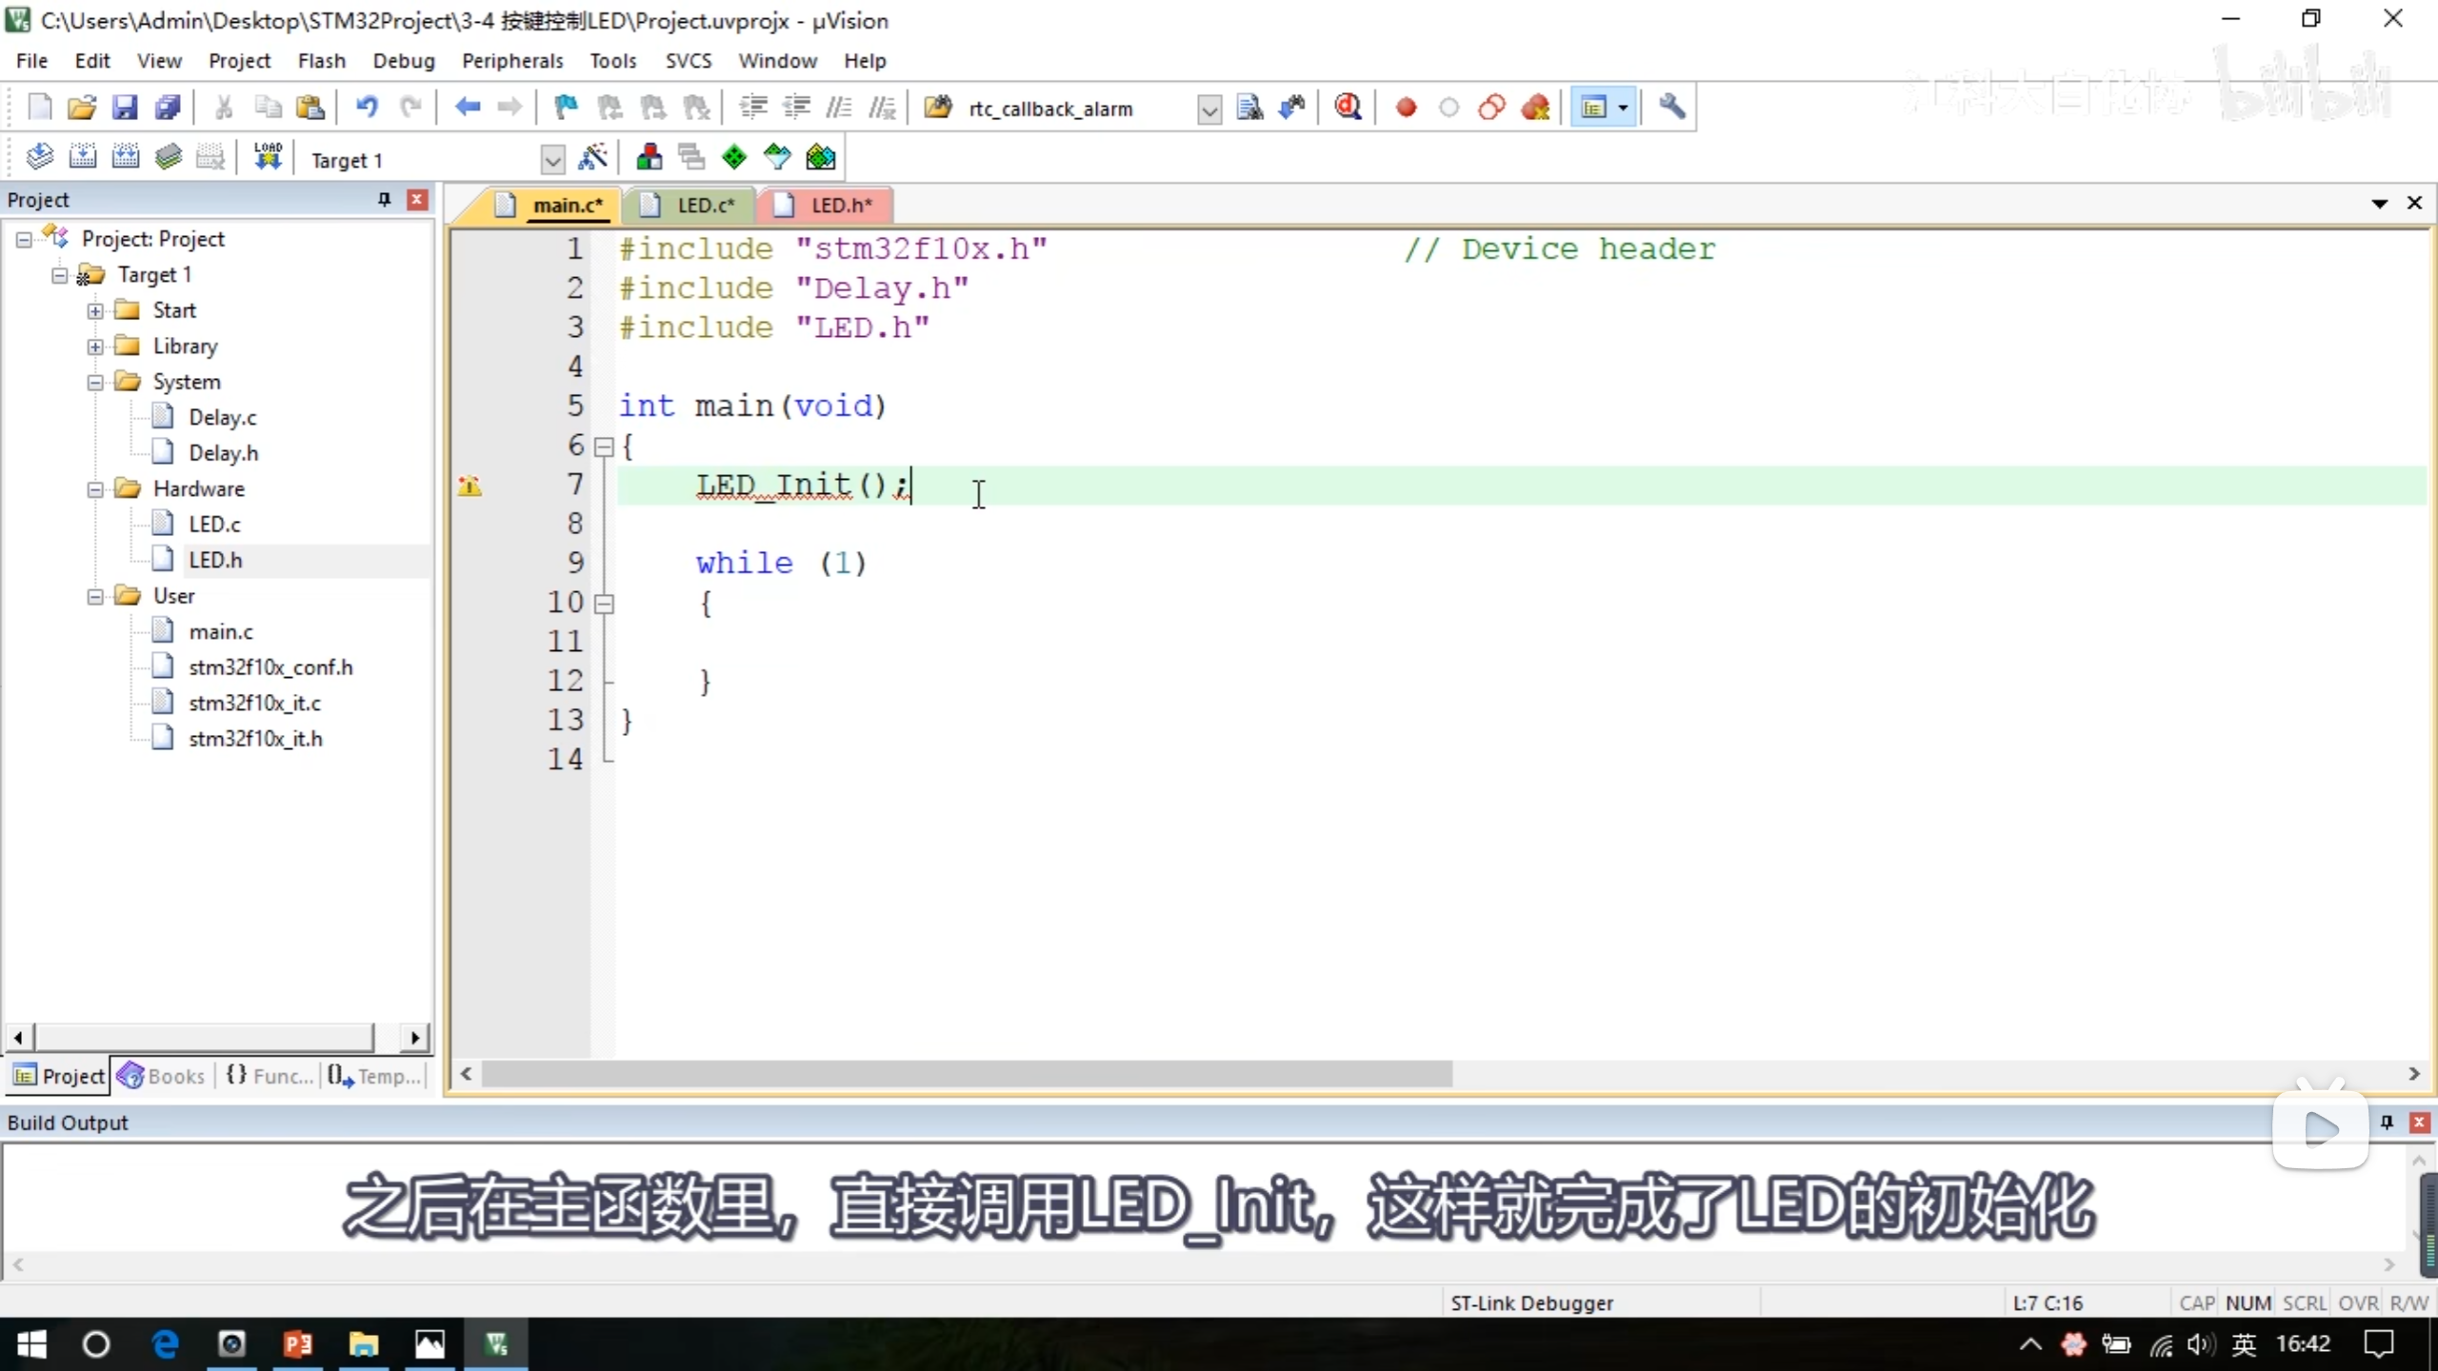This screenshot has height=1371, width=2438.
Task: Collapse while block fold at line 10
Action: tap(604, 604)
